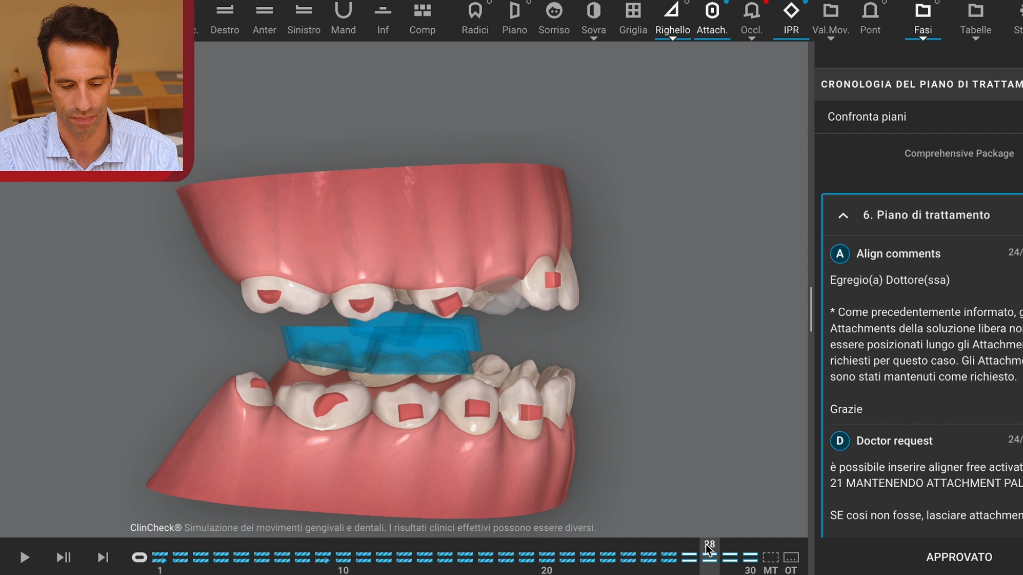1023x575 pixels.
Task: Jump to stage 10 on the timeline
Action: [343, 557]
